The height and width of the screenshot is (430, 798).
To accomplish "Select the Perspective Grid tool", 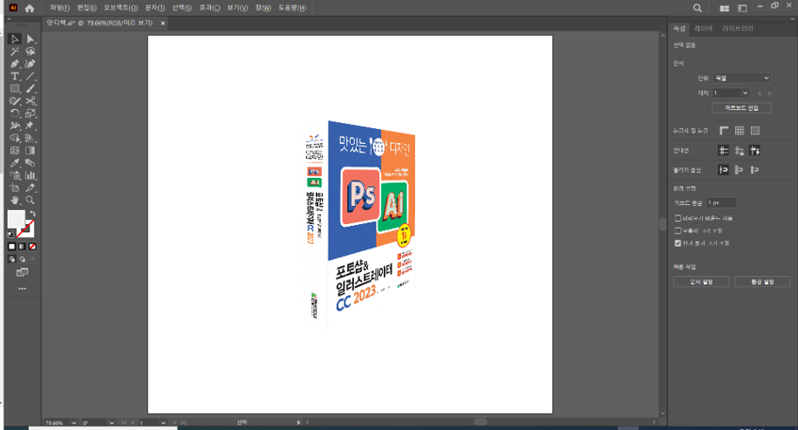I will pos(30,138).
